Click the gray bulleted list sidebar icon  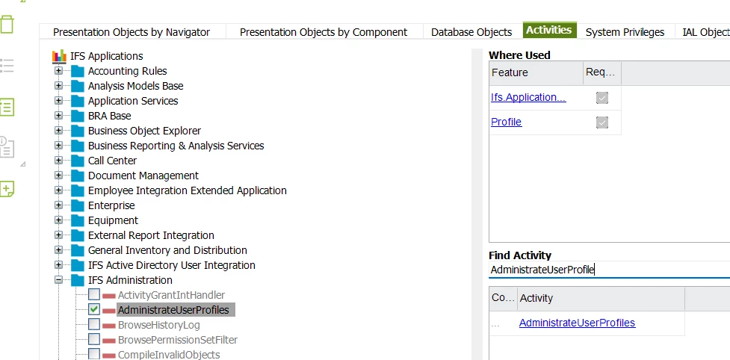pyautogui.click(x=7, y=66)
